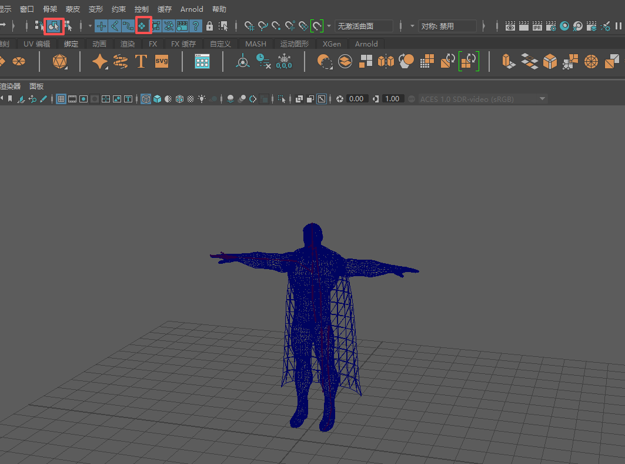Switch to Arnold shelf tab

click(366, 44)
